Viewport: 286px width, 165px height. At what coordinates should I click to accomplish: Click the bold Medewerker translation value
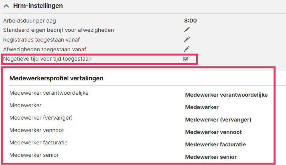click(202, 107)
